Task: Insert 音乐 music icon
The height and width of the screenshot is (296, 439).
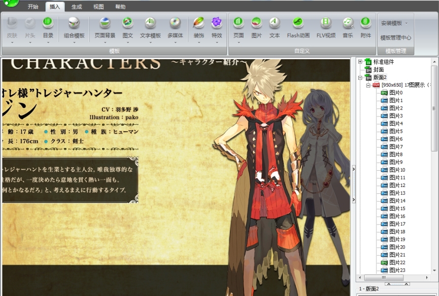Action: point(348,22)
